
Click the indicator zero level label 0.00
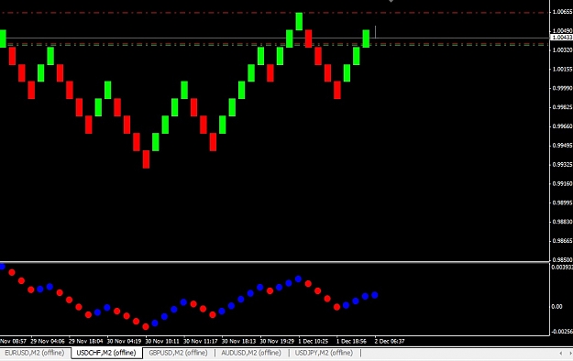(x=556, y=307)
